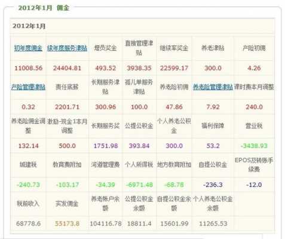
Task: Click the 营业税 value -3438.93
Action: pos(254,146)
